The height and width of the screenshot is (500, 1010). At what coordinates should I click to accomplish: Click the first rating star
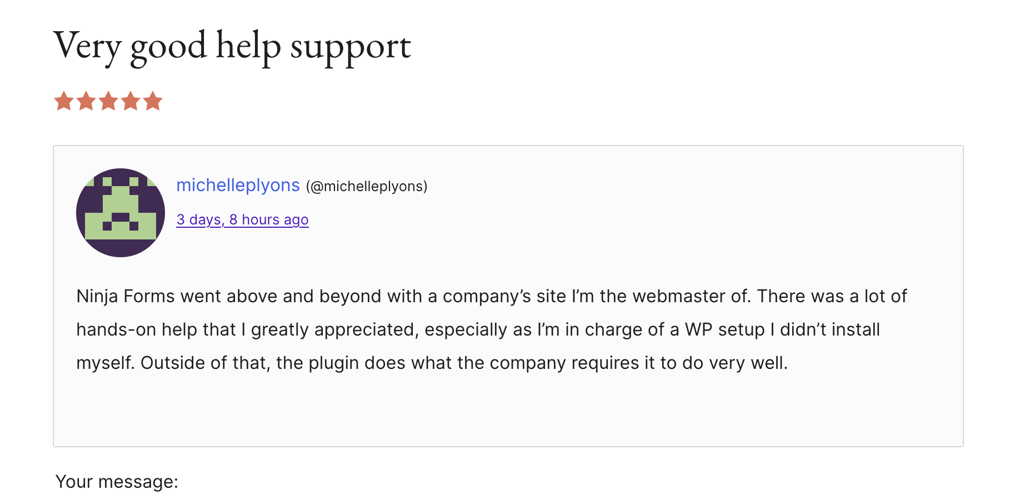pos(64,102)
